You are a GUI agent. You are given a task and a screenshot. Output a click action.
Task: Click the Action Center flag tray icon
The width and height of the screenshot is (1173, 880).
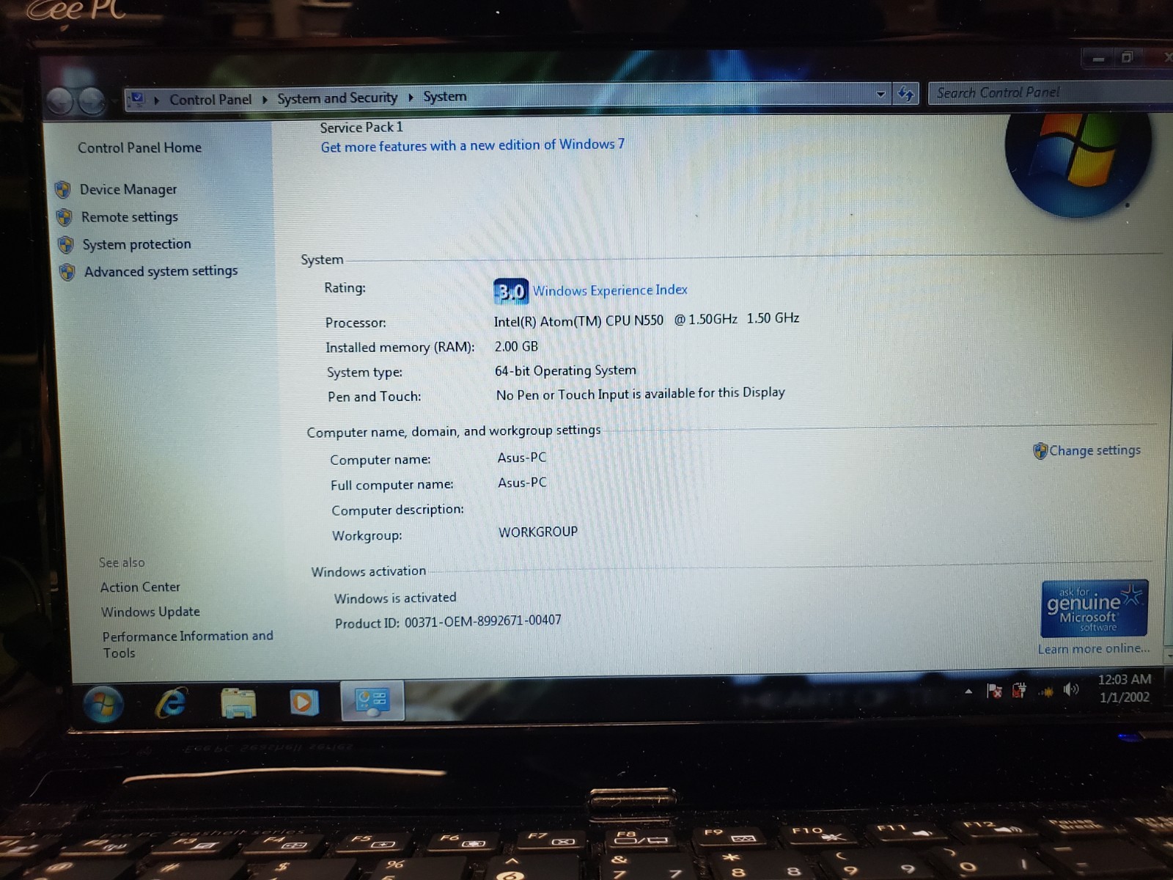994,690
